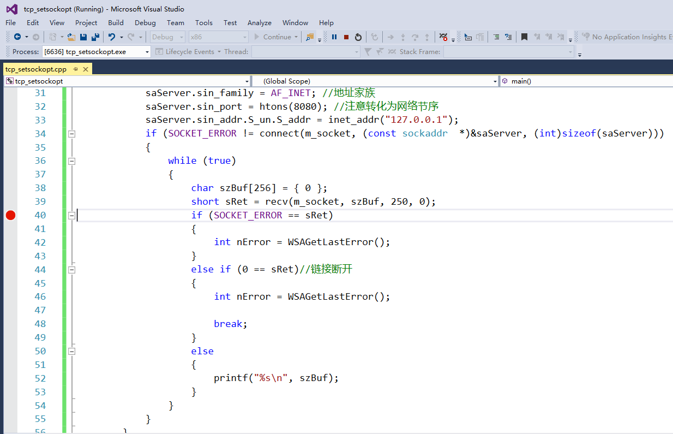673x434 pixels.
Task: Stop debugging with red square icon
Action: tap(346, 37)
